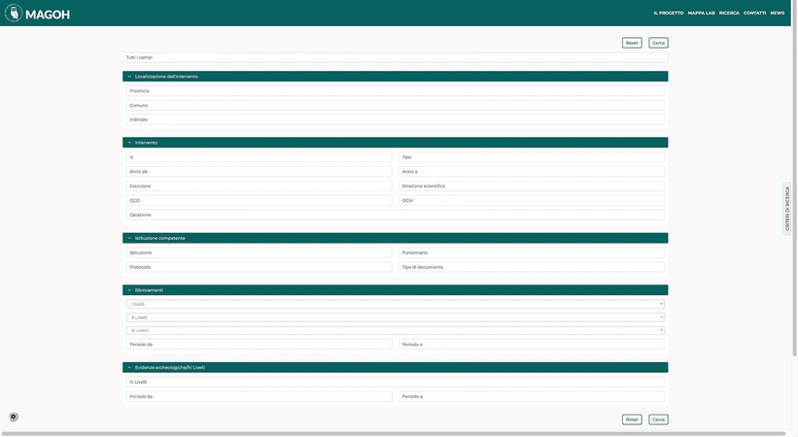Collapse the Intervento section header
Viewport: 798px width, 437px height.
tap(129, 143)
